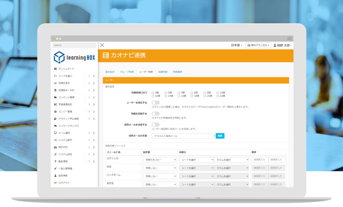Turn on the 招待メールを送信する switch
Screen dimensions: 343x207
(156, 125)
